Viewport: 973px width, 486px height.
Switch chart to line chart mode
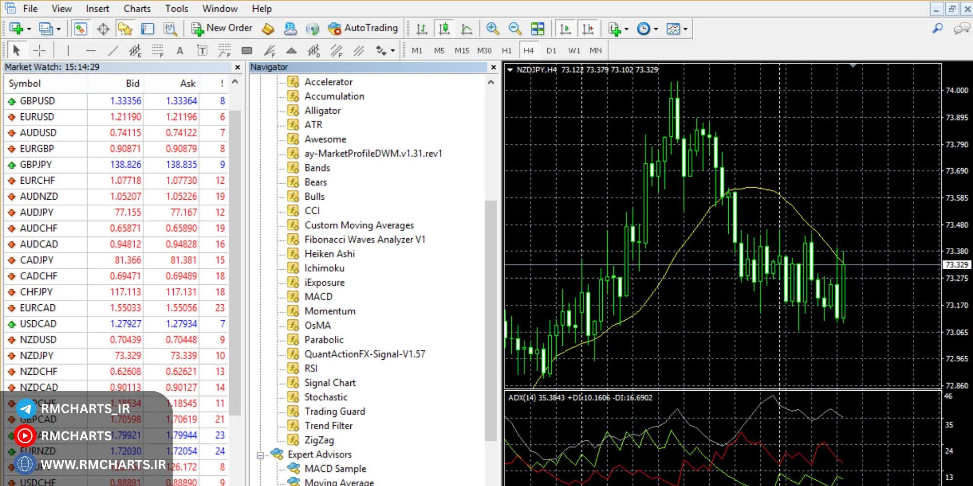pyautogui.click(x=467, y=29)
